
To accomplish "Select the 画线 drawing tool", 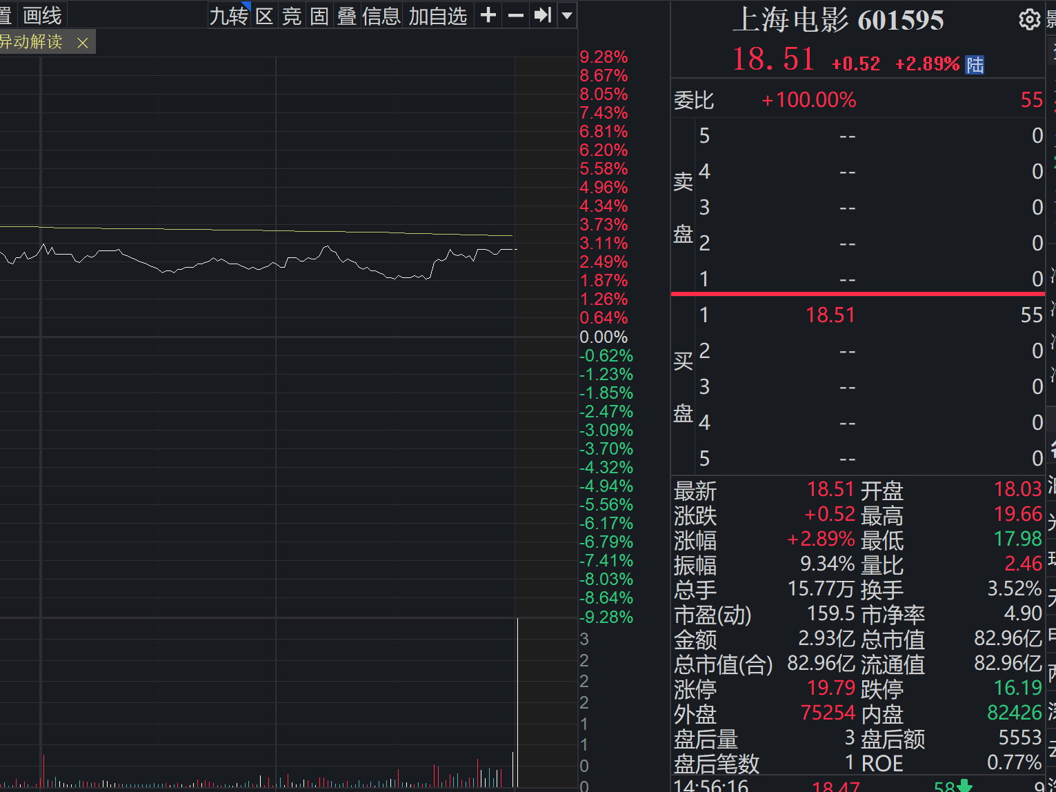I will 42,15.
